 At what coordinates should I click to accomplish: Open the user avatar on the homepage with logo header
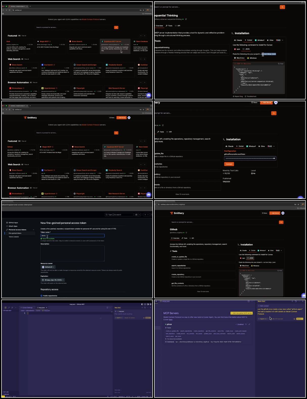tap(129, 118)
